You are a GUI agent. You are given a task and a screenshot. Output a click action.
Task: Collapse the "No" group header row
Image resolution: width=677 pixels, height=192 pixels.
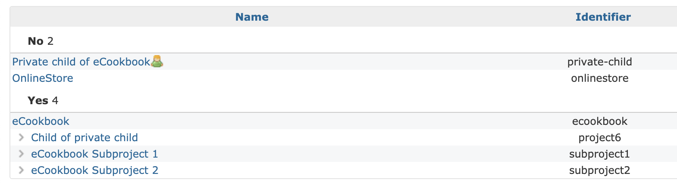36,41
